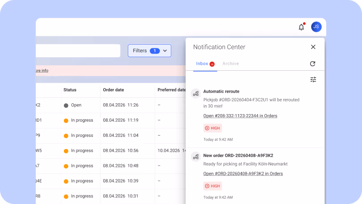Switch to the Inbox tab
The image size is (362, 204).
[205, 64]
